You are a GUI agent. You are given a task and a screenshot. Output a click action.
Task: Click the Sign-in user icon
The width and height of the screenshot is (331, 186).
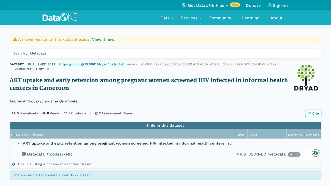[x=270, y=5]
